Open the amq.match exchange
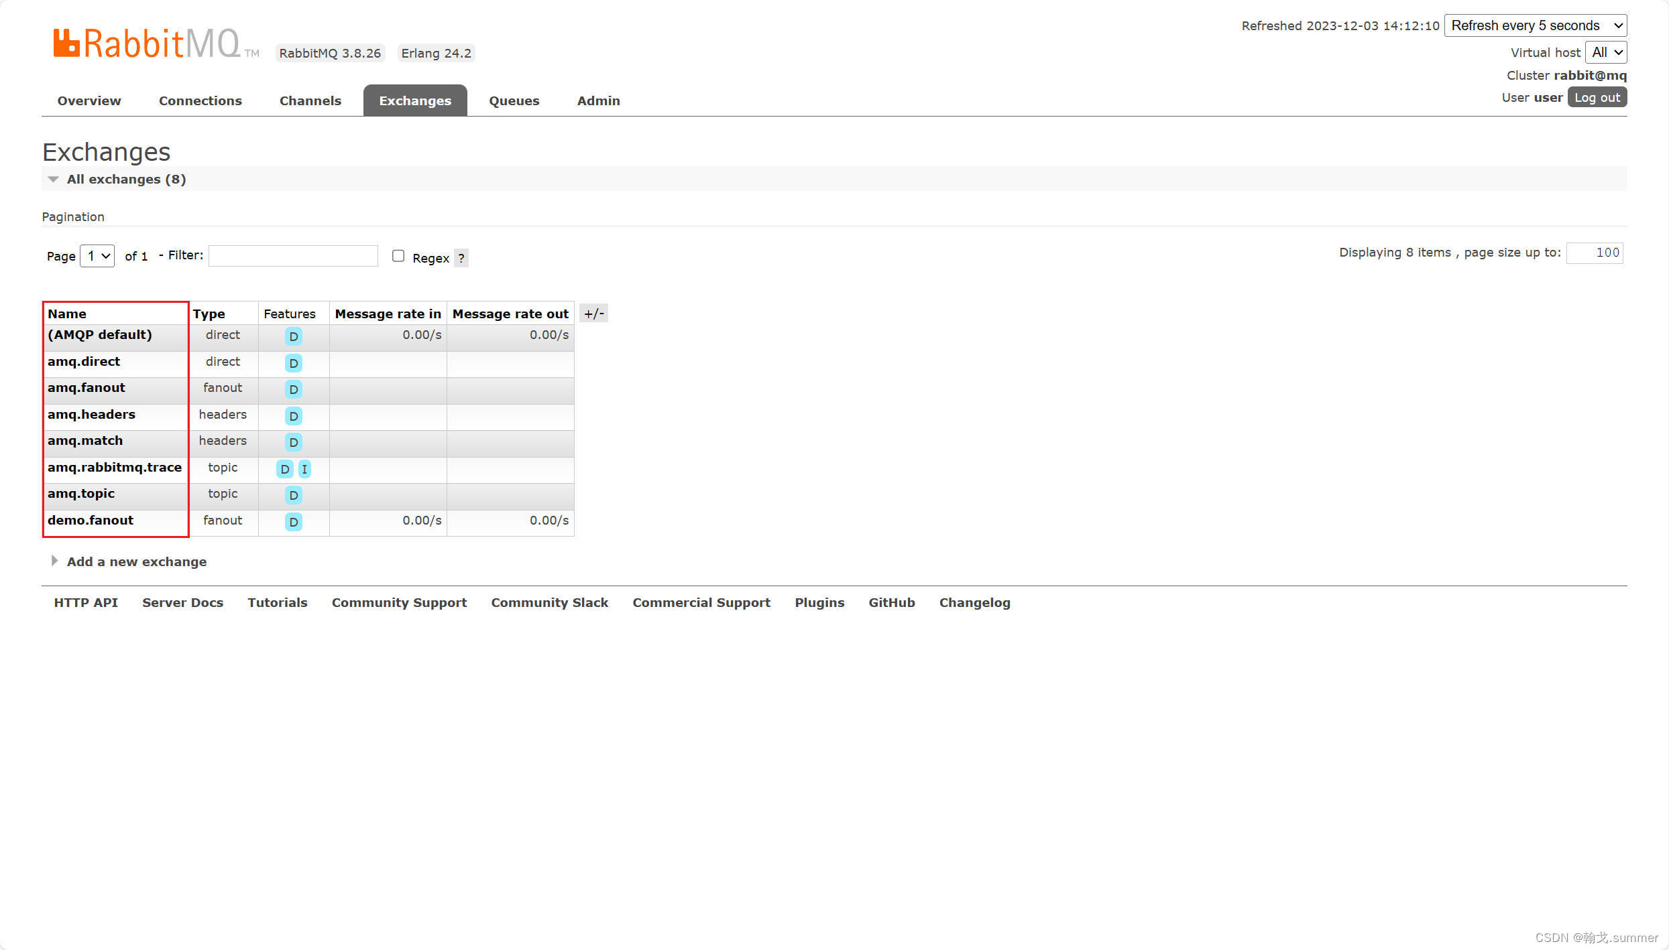The image size is (1669, 950). (85, 440)
